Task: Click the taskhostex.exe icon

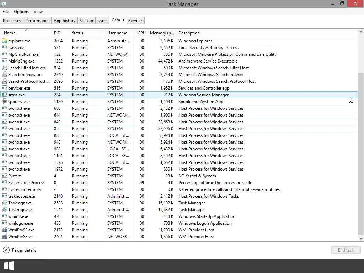Action: [x=4, y=196]
